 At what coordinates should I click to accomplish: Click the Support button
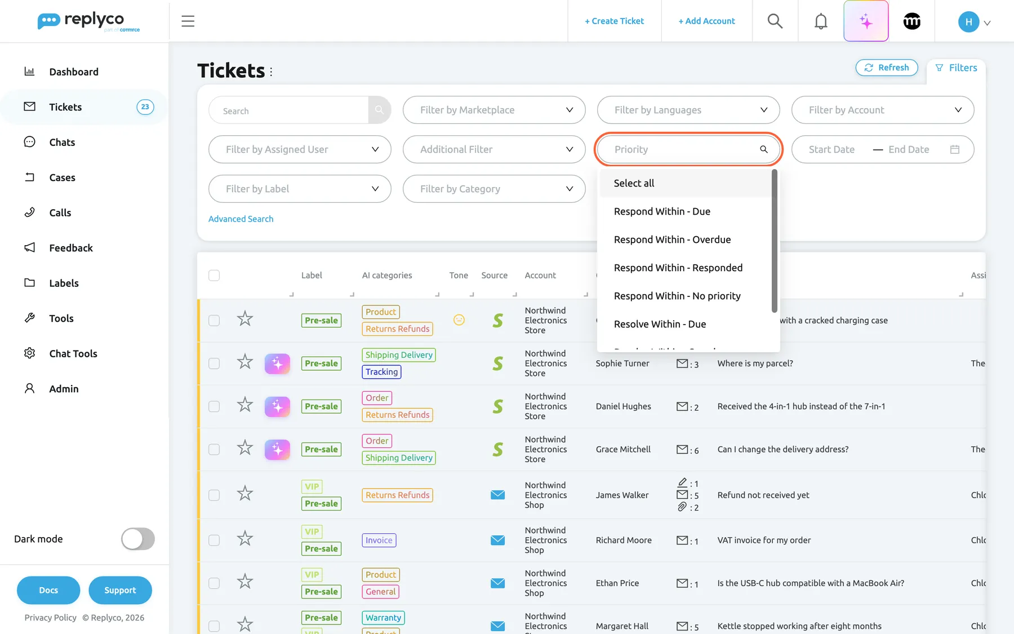pyautogui.click(x=120, y=590)
